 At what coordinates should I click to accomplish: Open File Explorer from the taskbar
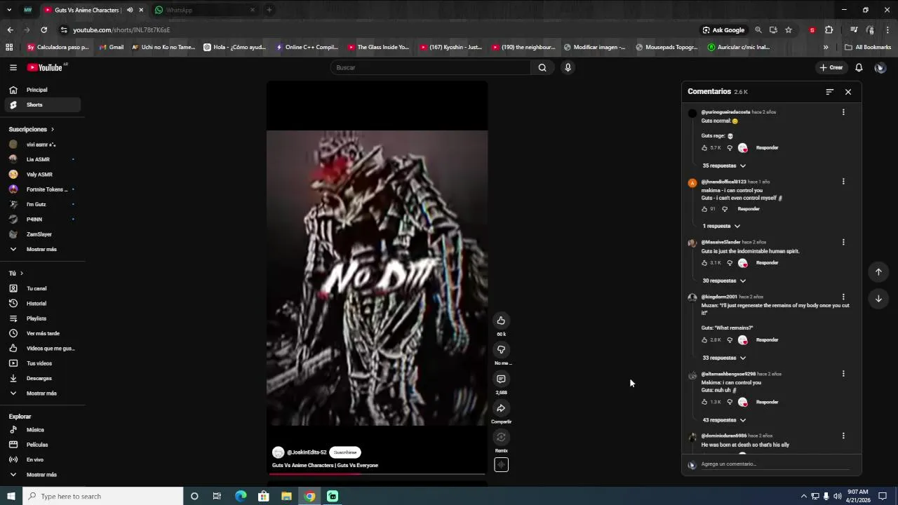point(286,497)
